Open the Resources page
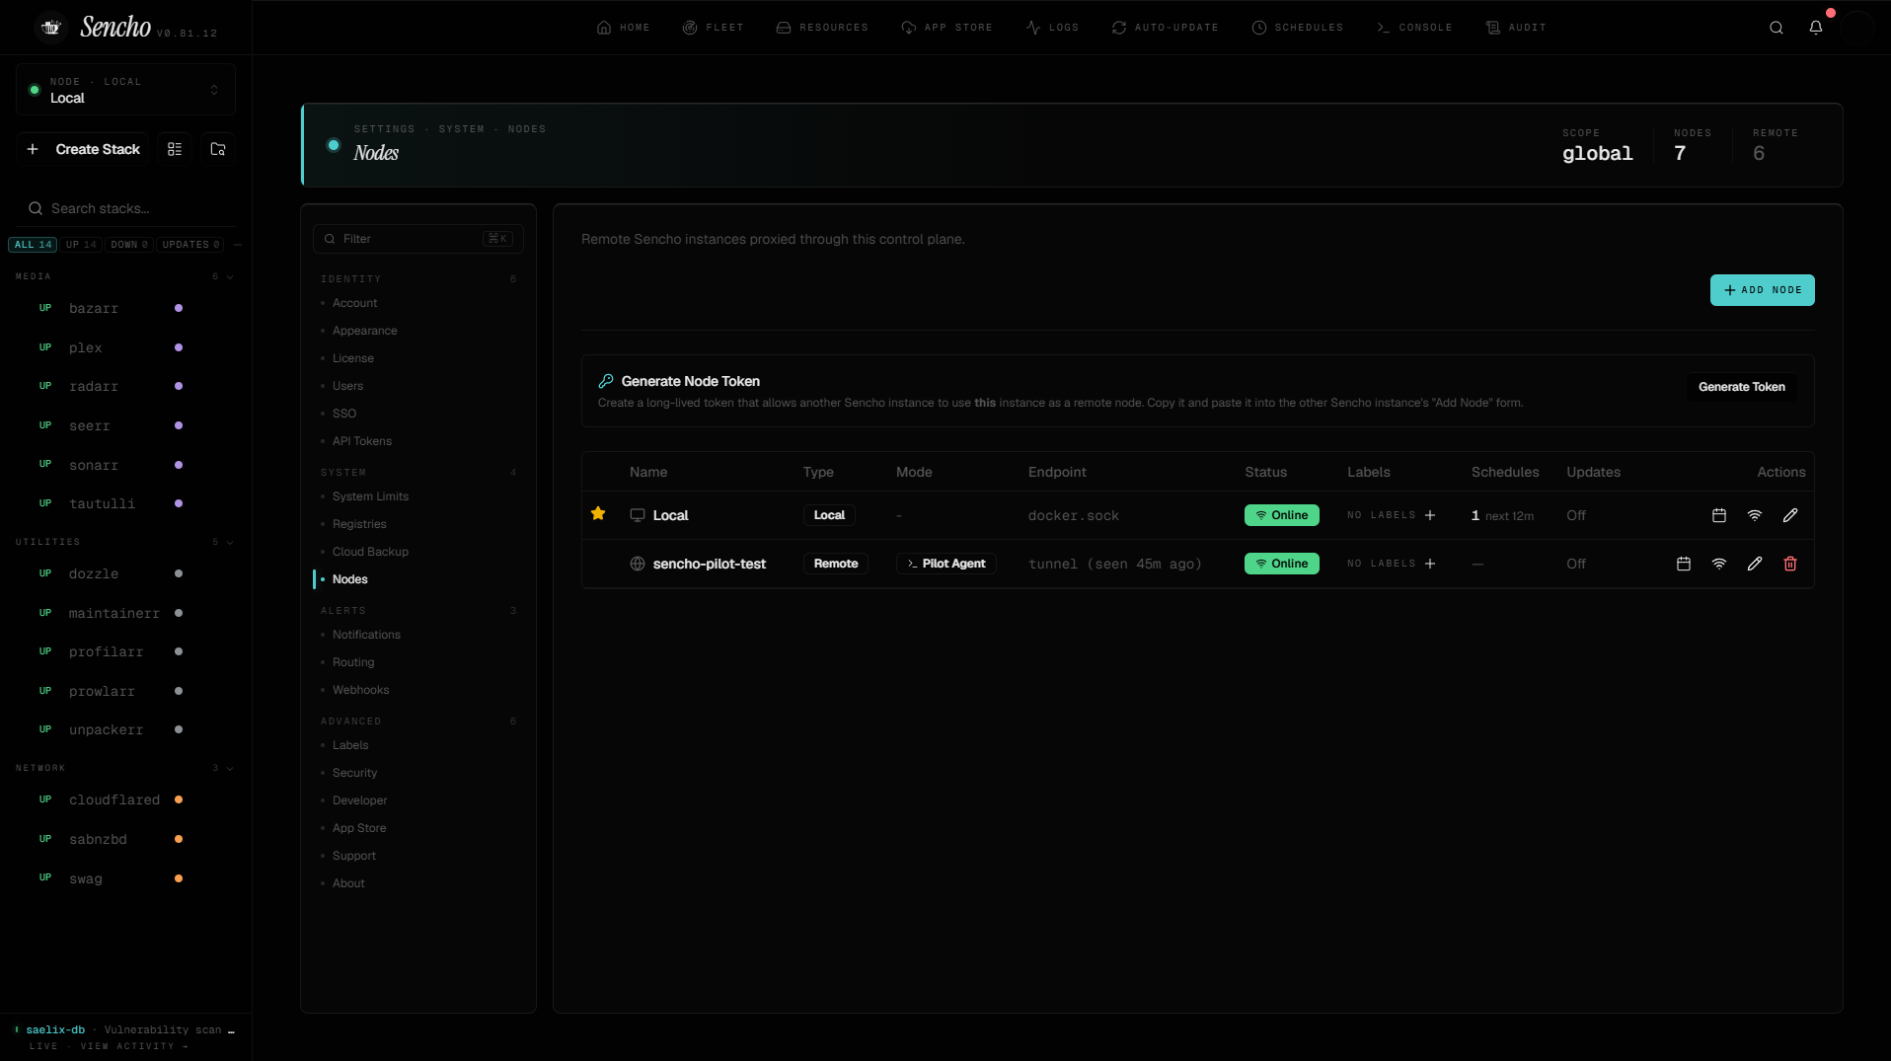This screenshot has height=1061, width=1891. pos(822,28)
